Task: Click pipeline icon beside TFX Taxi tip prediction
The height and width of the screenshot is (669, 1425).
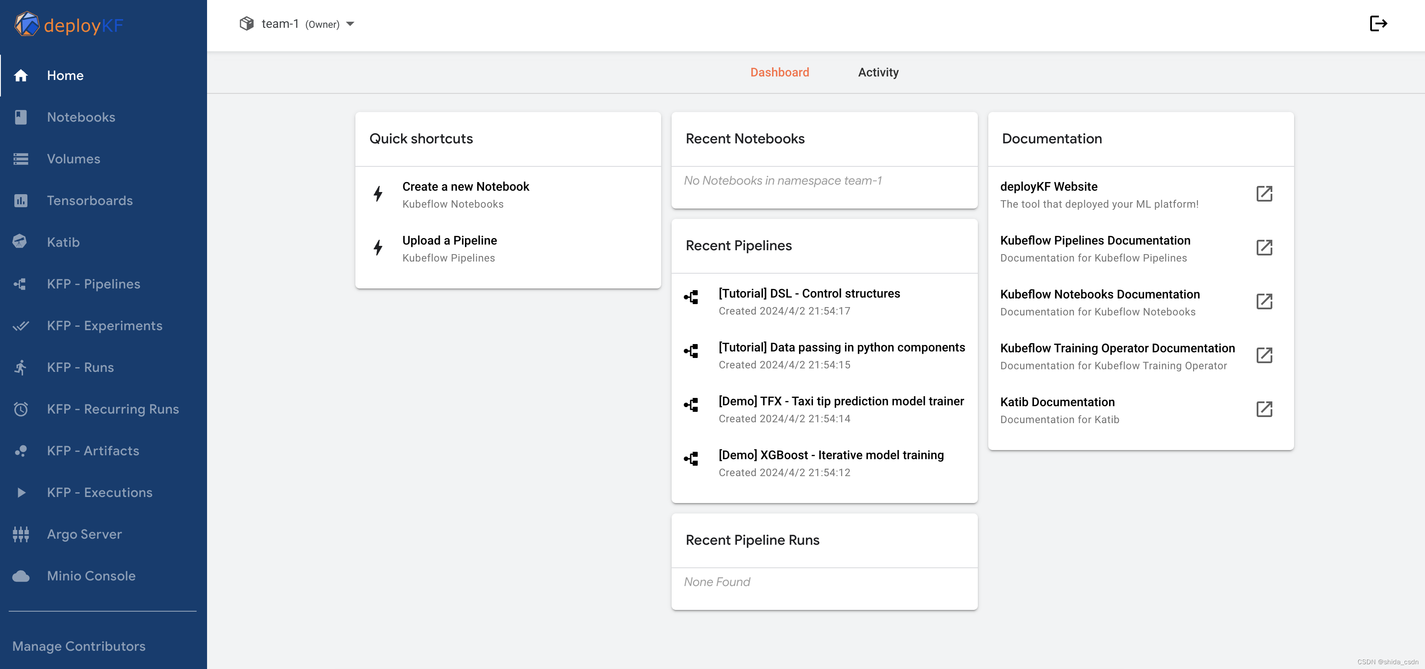Action: pos(691,405)
